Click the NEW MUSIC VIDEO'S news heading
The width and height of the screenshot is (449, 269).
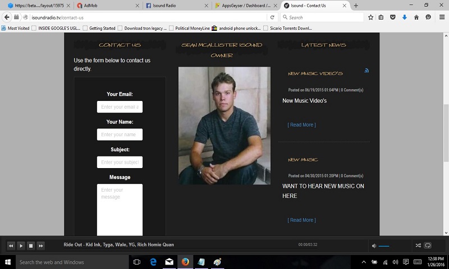coord(315,73)
